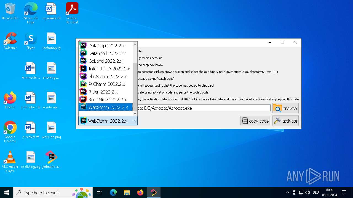Open network status tray icon
This screenshot has width=353, height=198.
(301, 193)
